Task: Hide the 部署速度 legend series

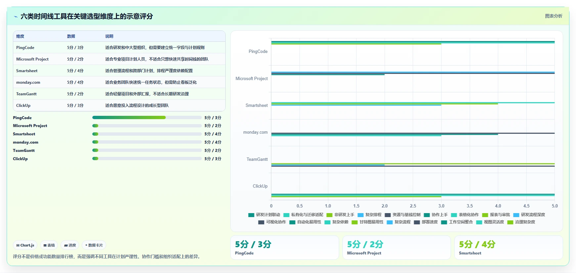Action: pyautogui.click(x=425, y=222)
